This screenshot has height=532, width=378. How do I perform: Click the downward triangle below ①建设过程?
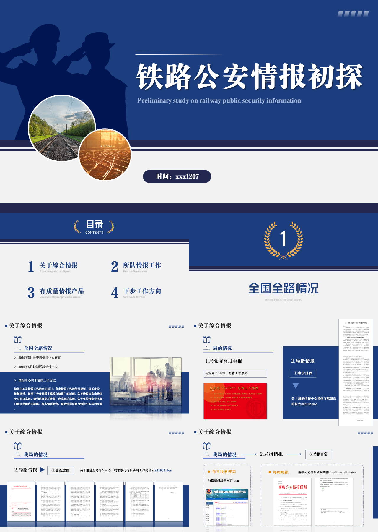[296, 386]
